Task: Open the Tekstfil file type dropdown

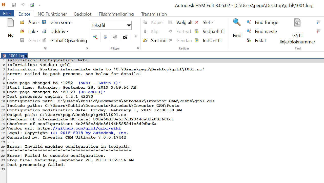Action: pos(129,25)
